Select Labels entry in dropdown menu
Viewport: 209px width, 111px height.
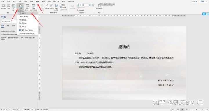28,23
